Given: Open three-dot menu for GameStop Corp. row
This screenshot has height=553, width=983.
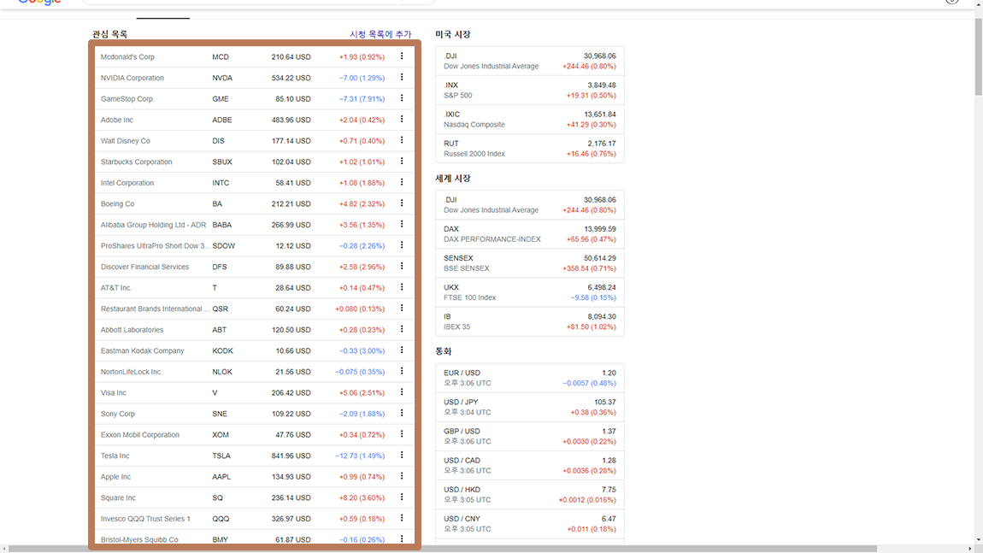Looking at the screenshot, I should (402, 98).
